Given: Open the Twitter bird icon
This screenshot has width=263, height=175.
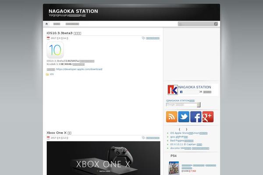Looking at the screenshot, I should (184, 117).
